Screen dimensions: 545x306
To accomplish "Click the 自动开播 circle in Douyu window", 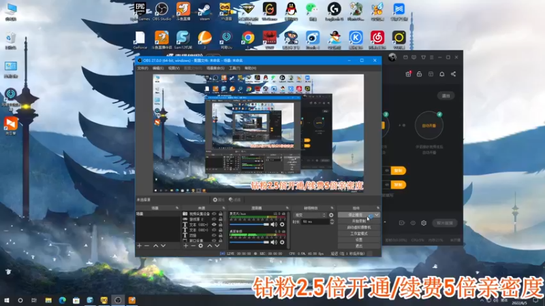I will tap(429, 125).
